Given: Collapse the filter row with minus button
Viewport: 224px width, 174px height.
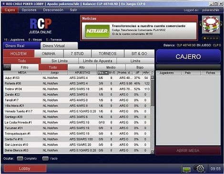Looking at the screenshot, I should 7,67.
